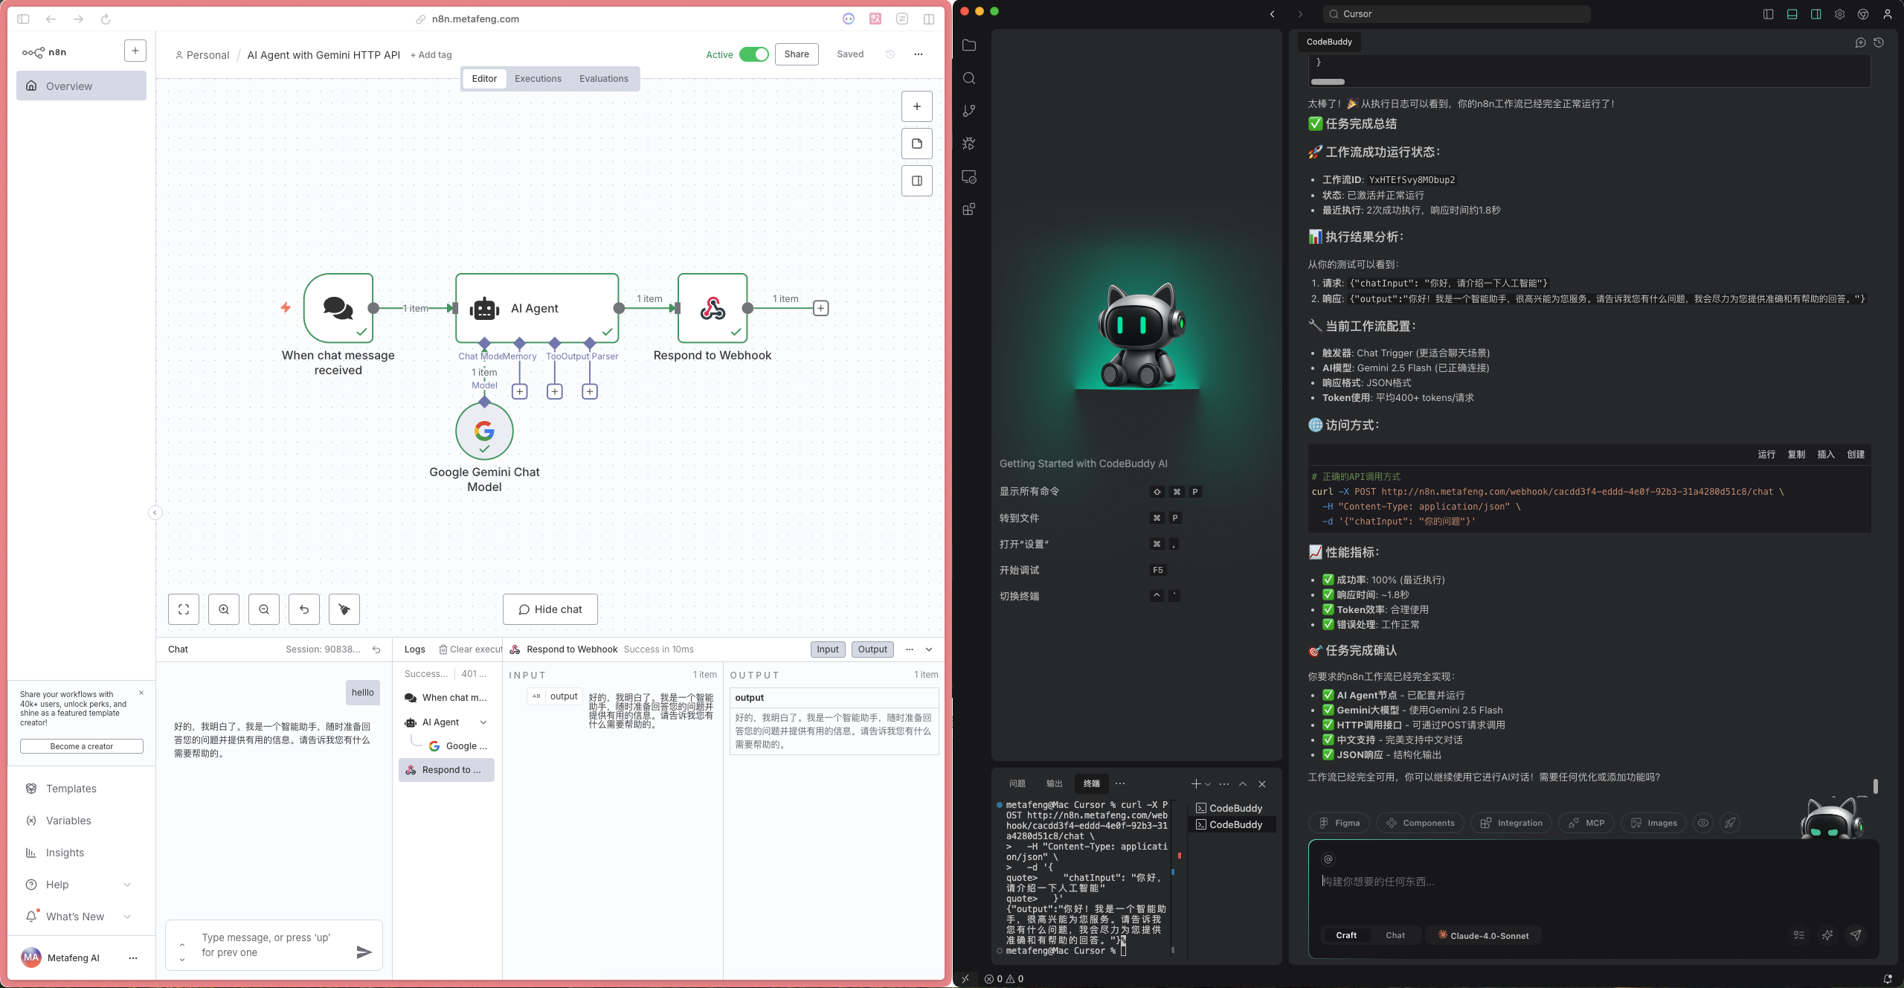The image size is (1904, 988).
Task: Select the Respond to Webhook node
Action: [713, 308]
